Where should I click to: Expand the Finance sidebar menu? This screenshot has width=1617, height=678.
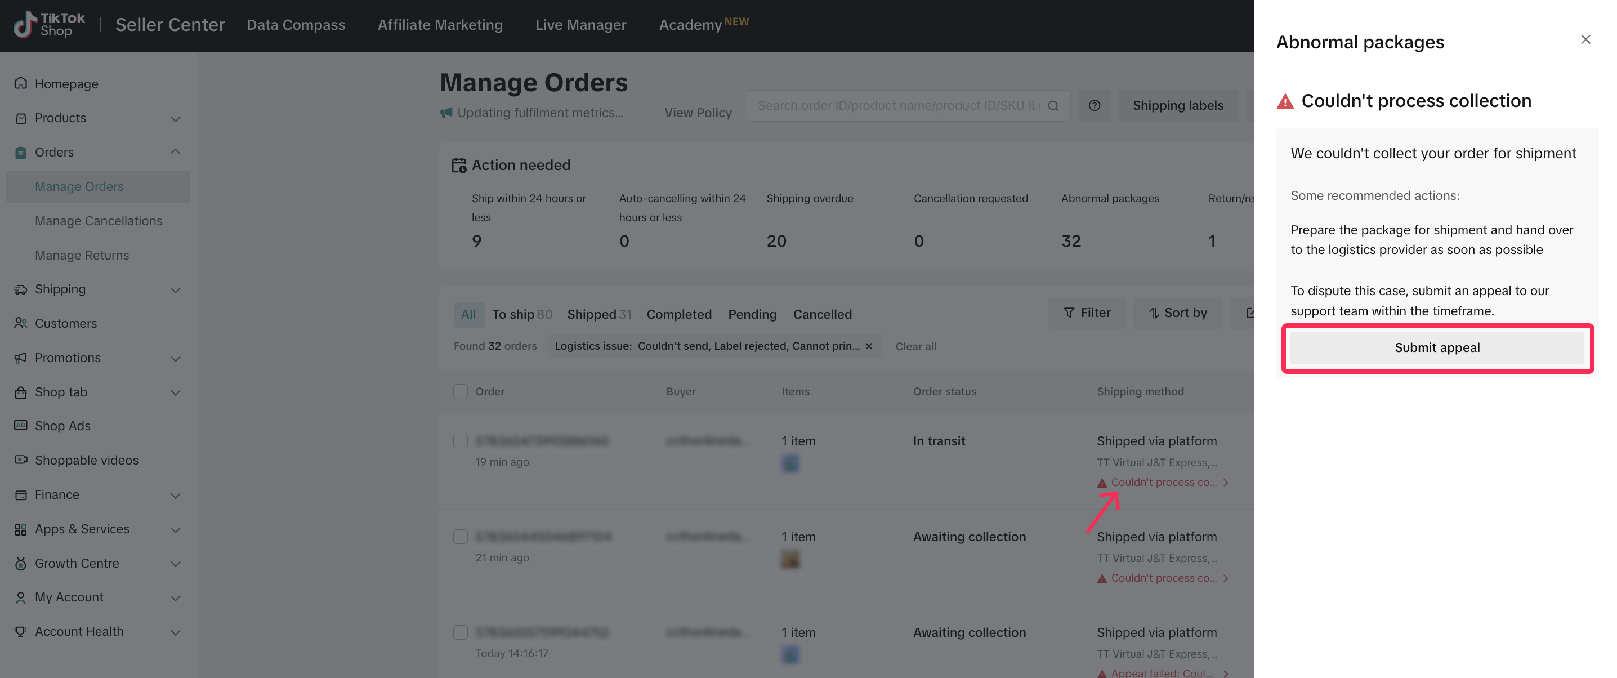point(176,496)
